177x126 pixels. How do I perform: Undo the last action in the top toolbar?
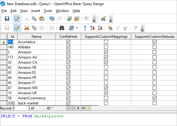(x=52, y=19)
